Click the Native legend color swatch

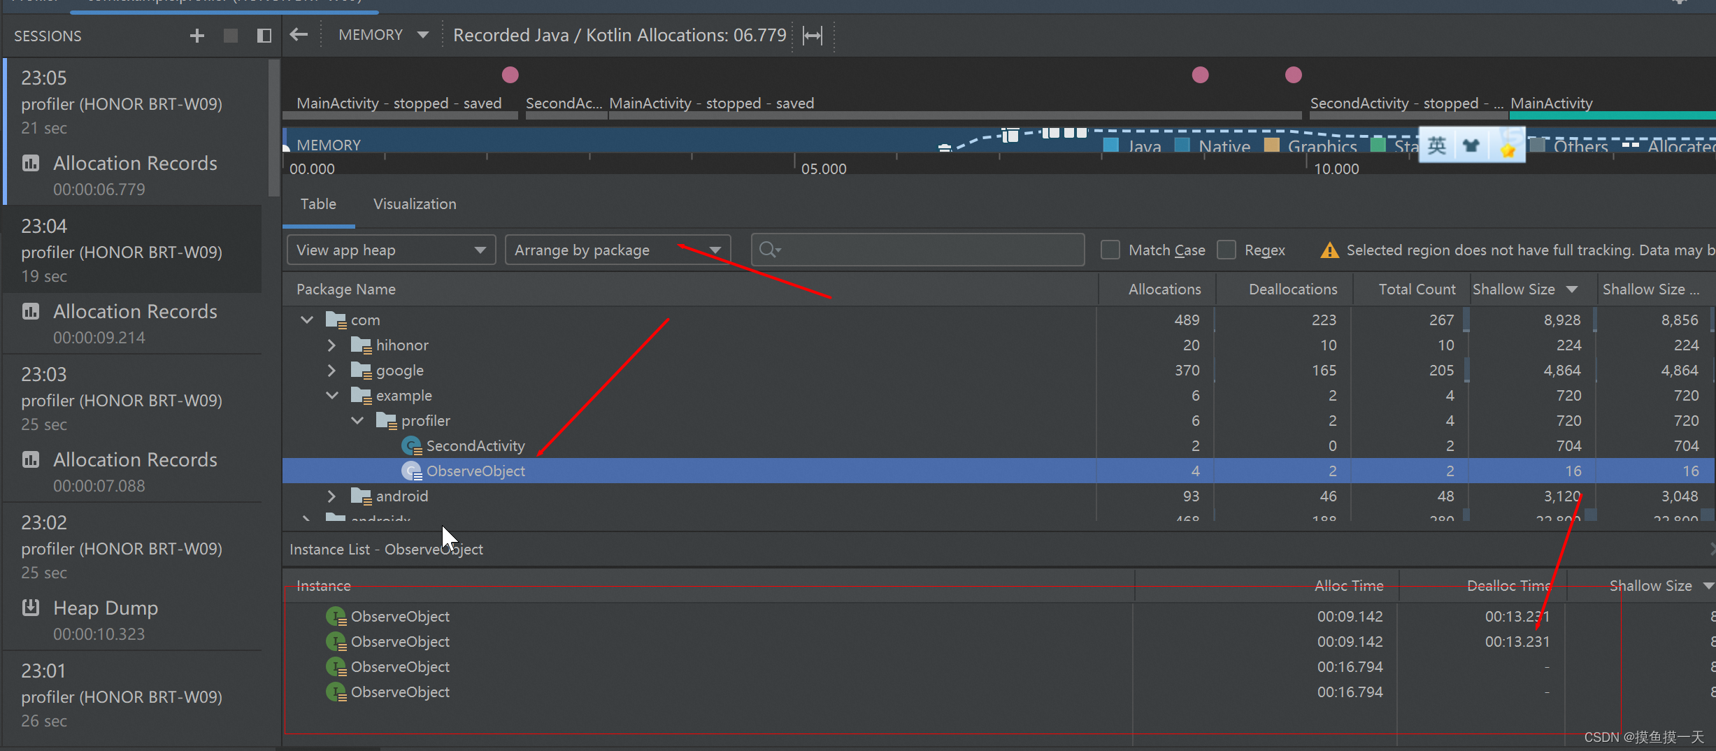1182,145
